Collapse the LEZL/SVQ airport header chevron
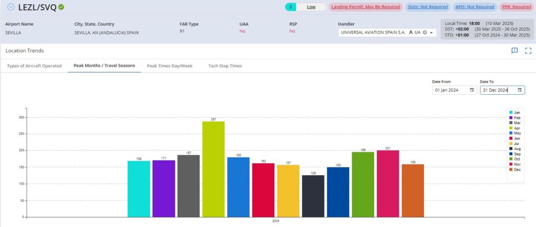This screenshot has width=536, height=227. (11, 7)
